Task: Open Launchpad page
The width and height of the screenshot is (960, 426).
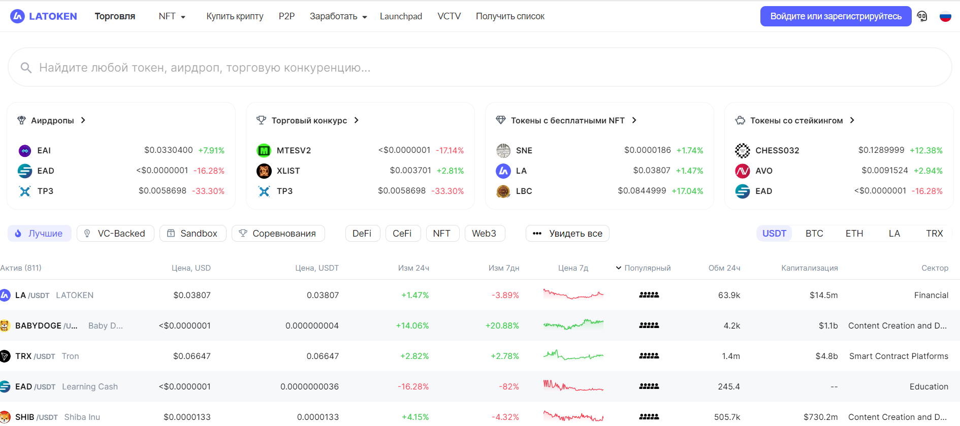Action: point(401,16)
